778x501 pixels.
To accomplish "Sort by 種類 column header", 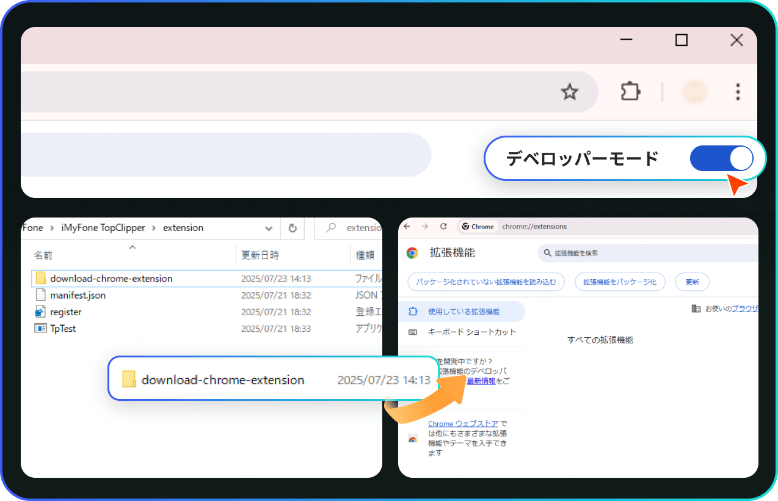I will 365,255.
